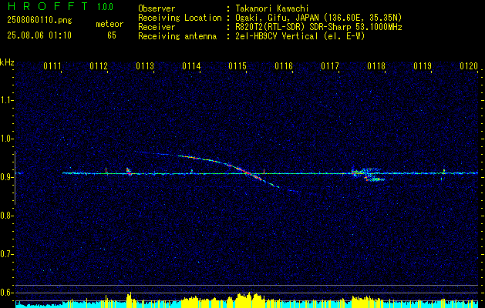Click the Receiver field label
This screenshot has height=308, width=485.
(x=157, y=27)
